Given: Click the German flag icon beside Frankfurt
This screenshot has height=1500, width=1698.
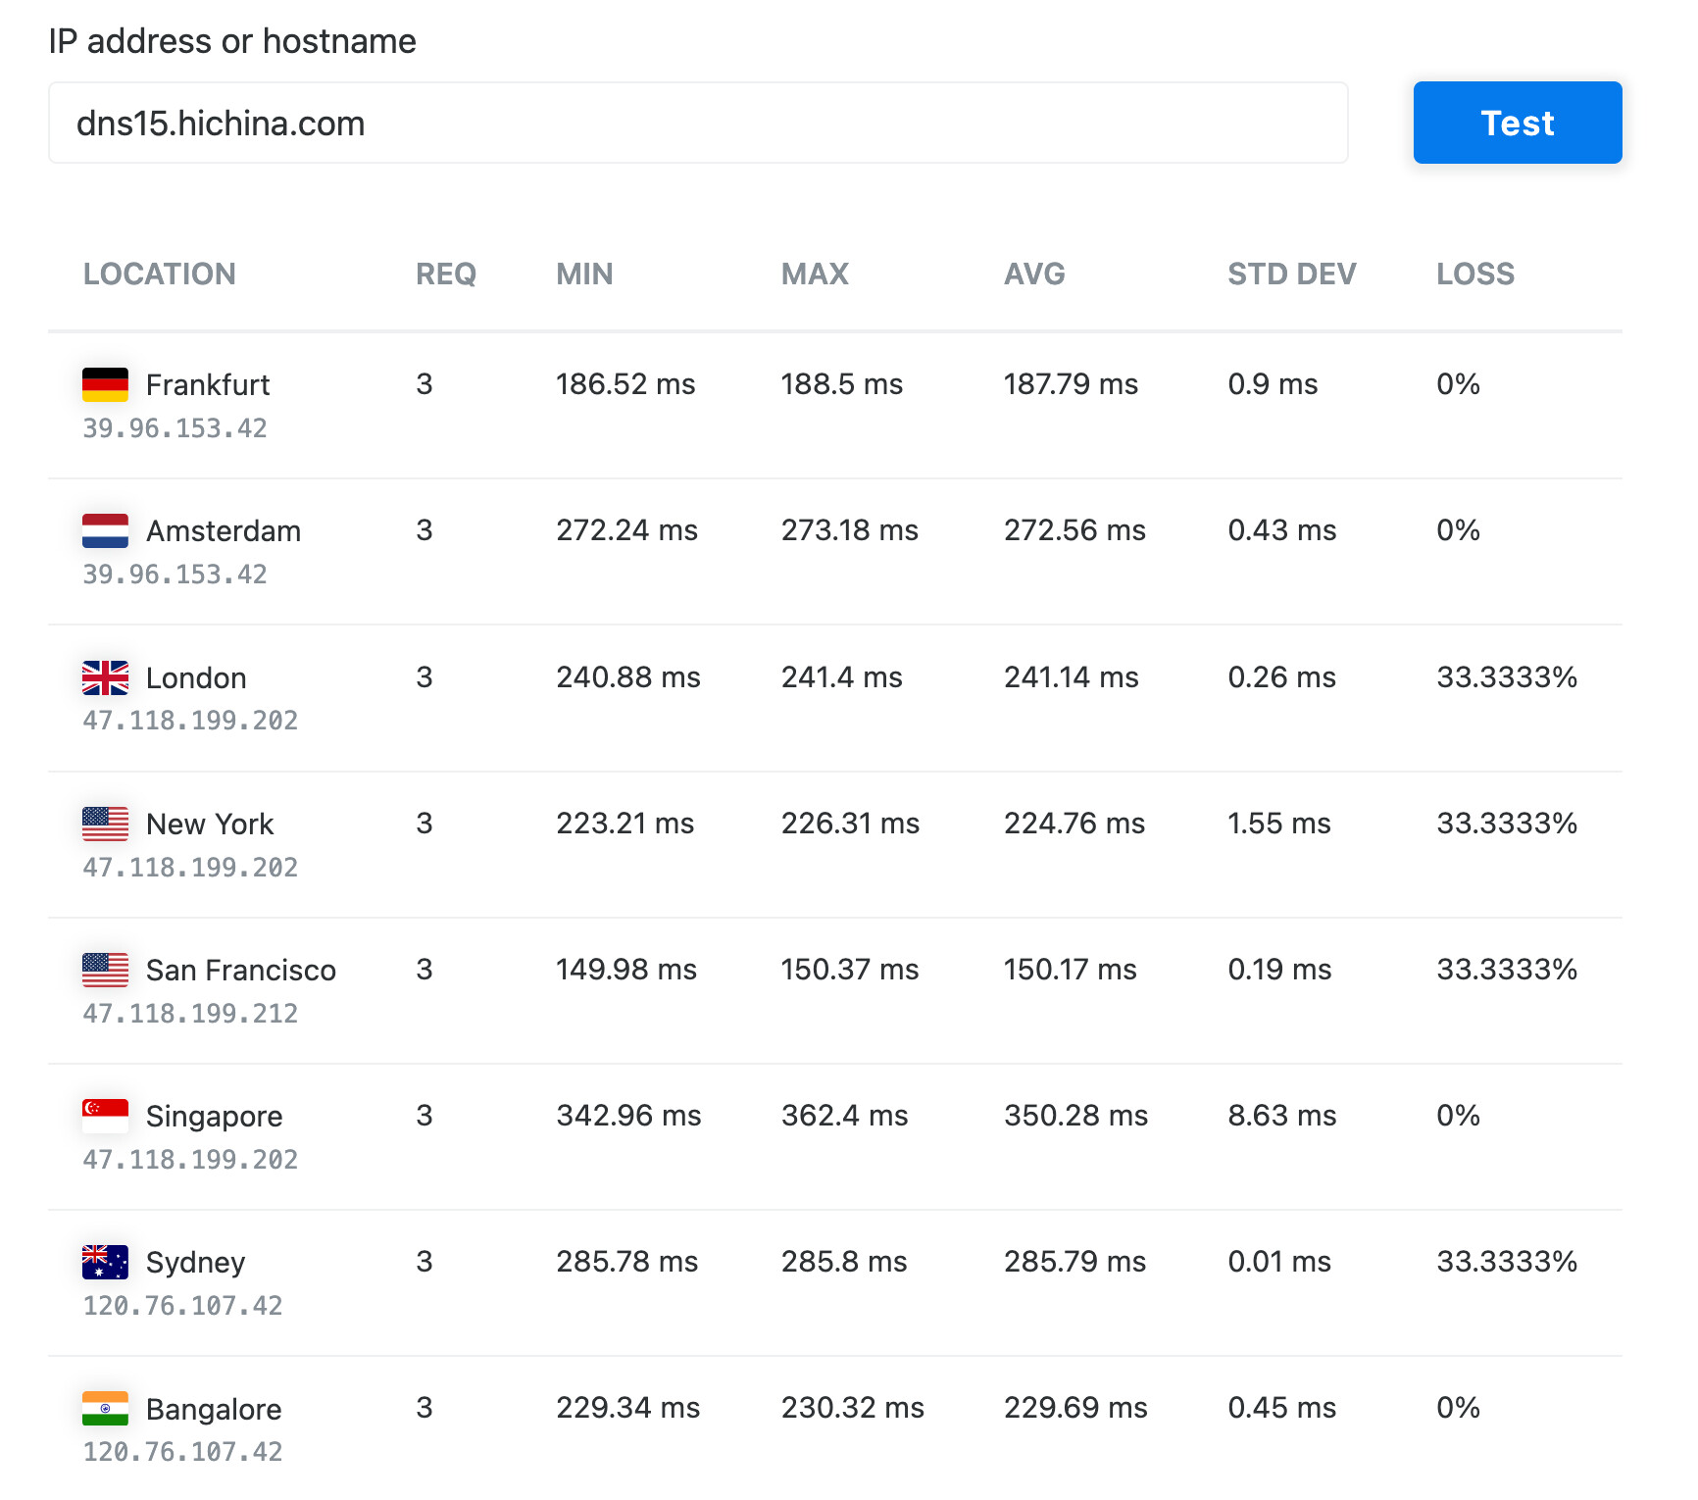Looking at the screenshot, I should (x=105, y=384).
